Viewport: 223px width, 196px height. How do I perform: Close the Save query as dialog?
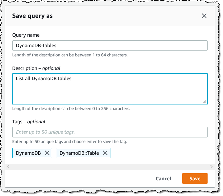204,16
